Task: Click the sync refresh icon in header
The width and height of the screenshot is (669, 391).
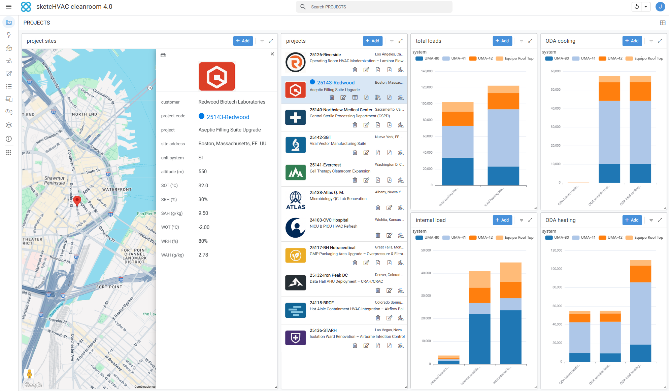Action: click(637, 7)
